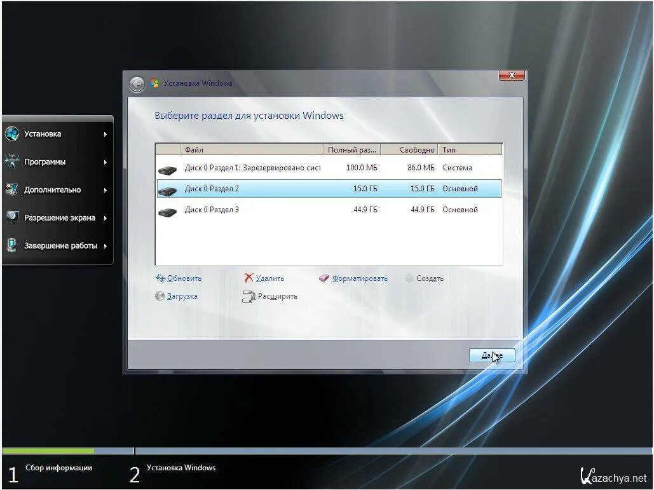Select the Диск 0 Раздел 2 row
The height and width of the screenshot is (490, 654).
click(329, 189)
